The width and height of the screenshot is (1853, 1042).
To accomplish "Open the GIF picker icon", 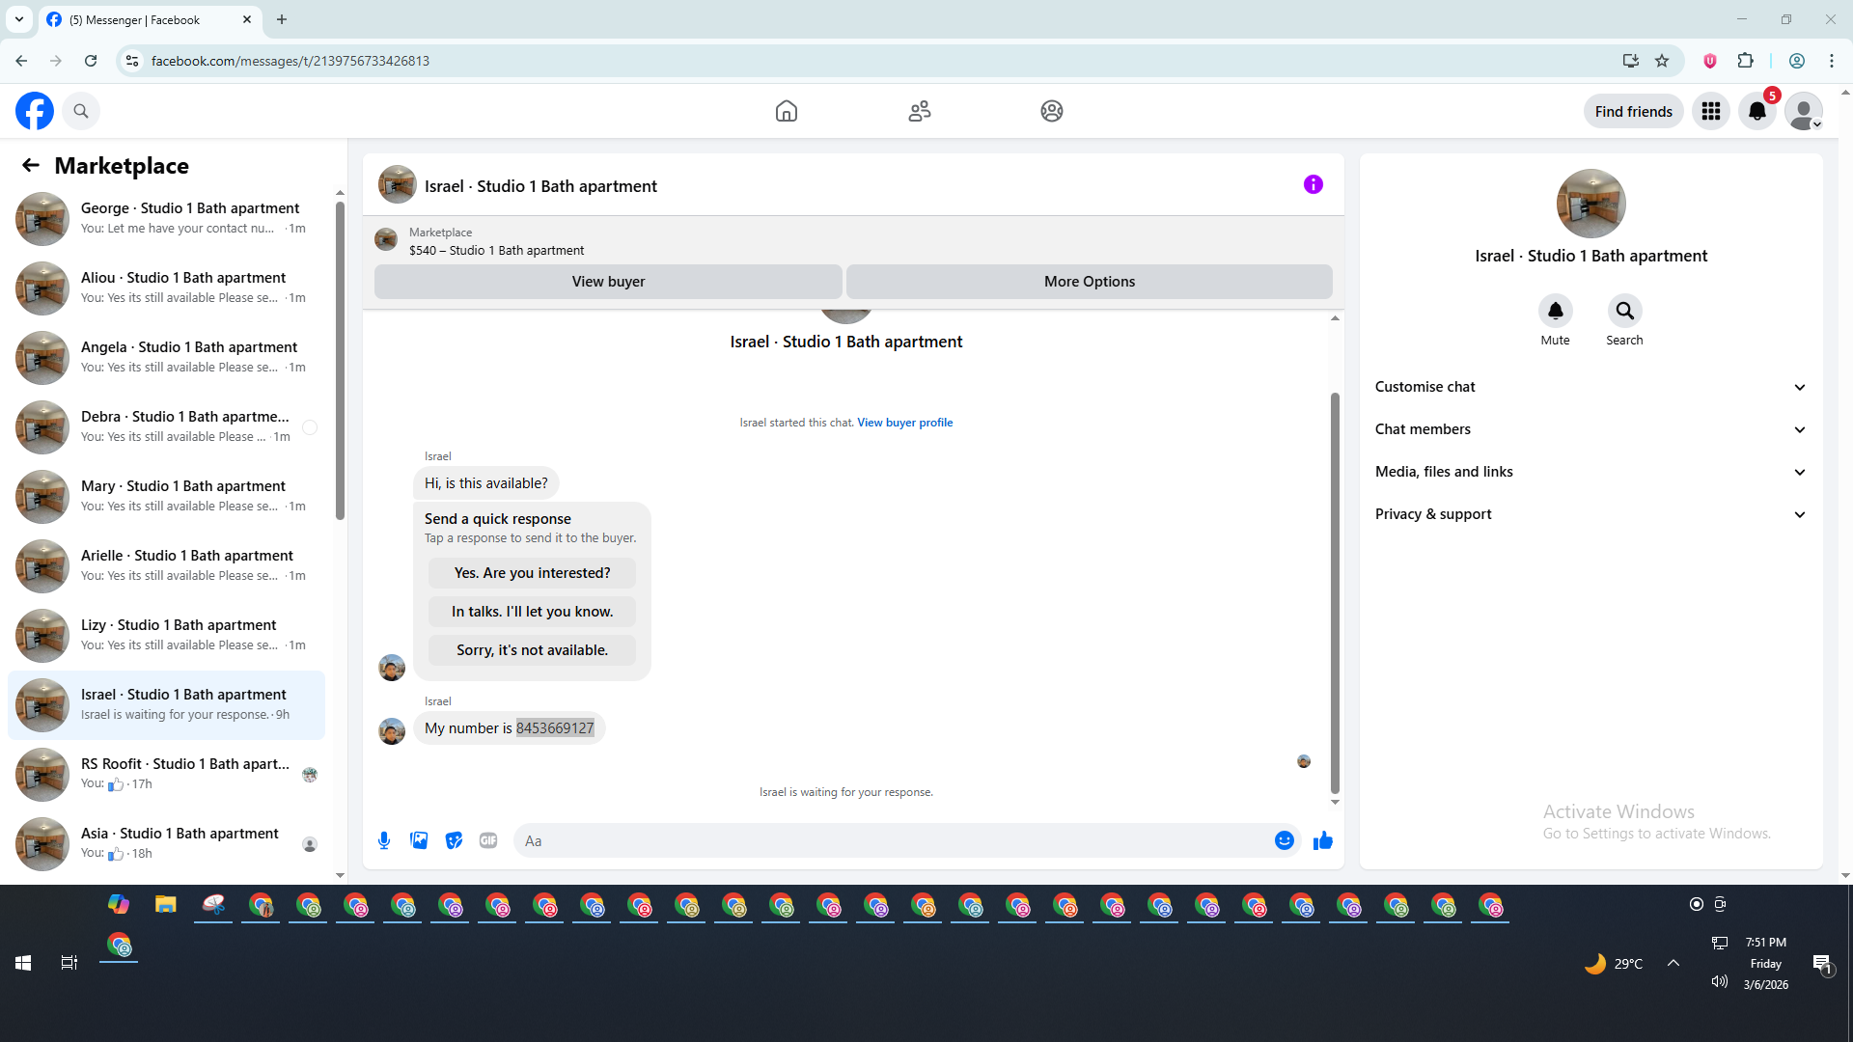I will [x=488, y=840].
